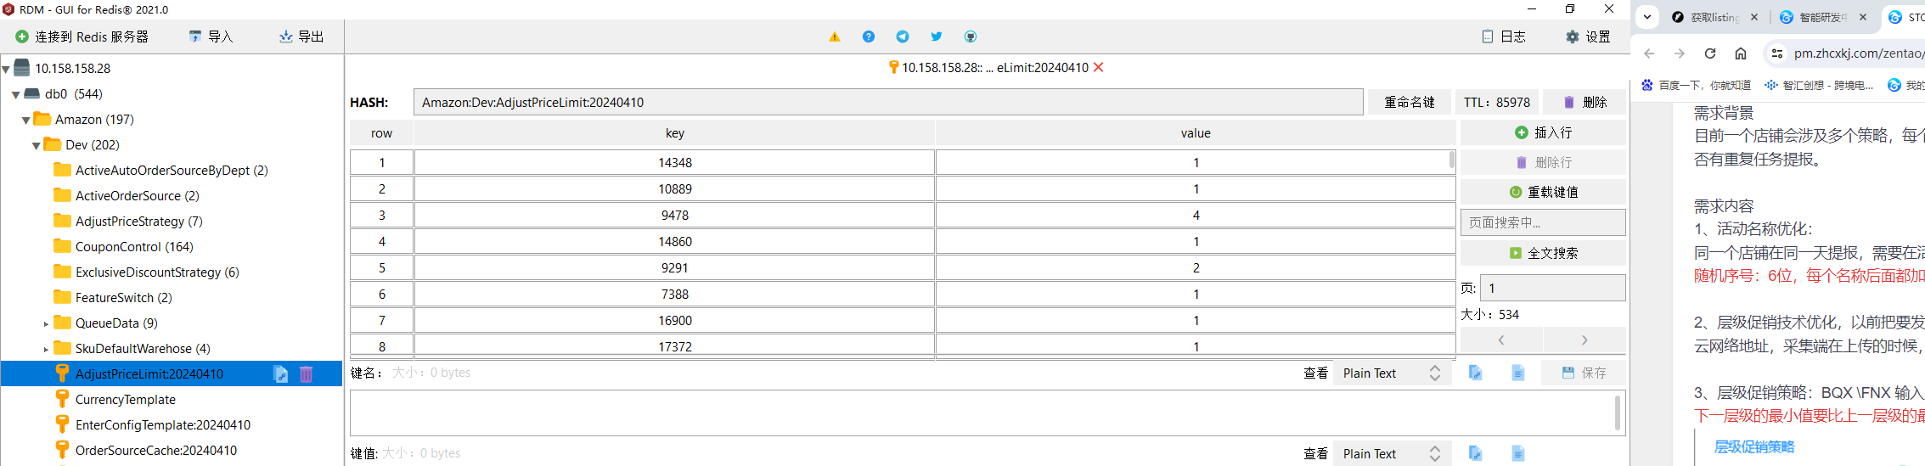1925x466 pixels.
Task: Expand the SkuDefaultWarehouse (4) folder
Action: pos(46,349)
